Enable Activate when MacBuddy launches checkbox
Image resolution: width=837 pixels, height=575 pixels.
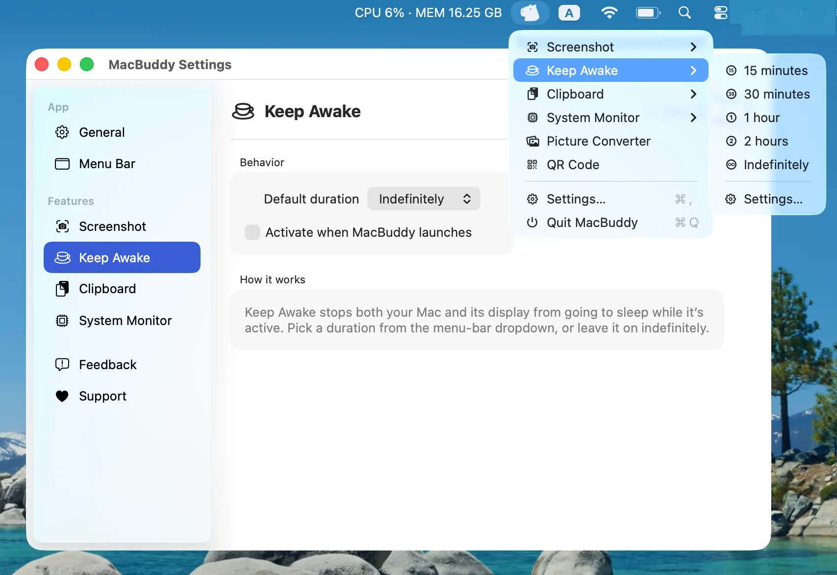point(253,232)
